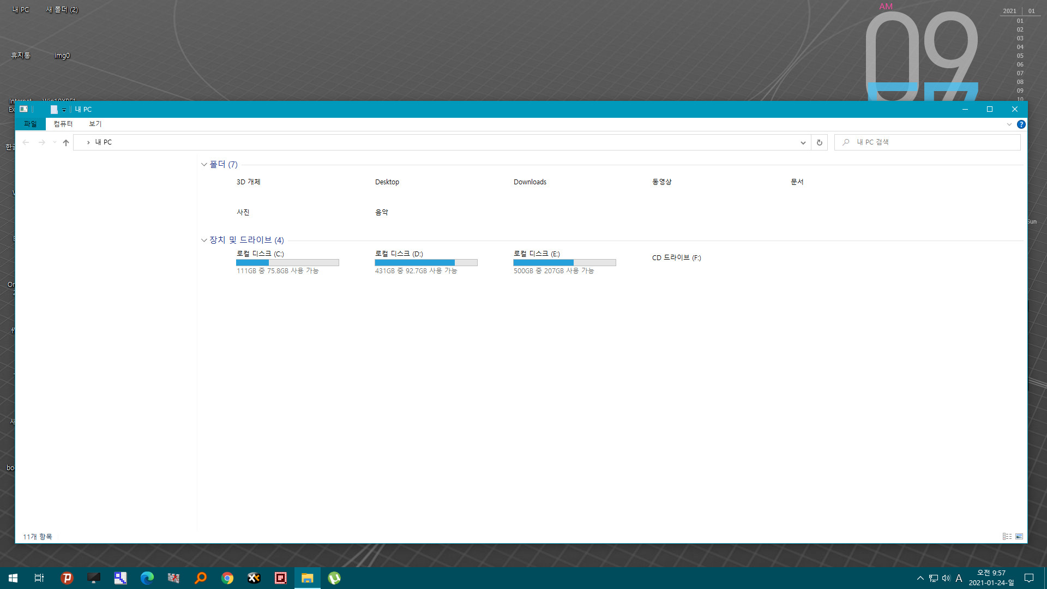Open the black X icon app on taskbar

coord(254,578)
